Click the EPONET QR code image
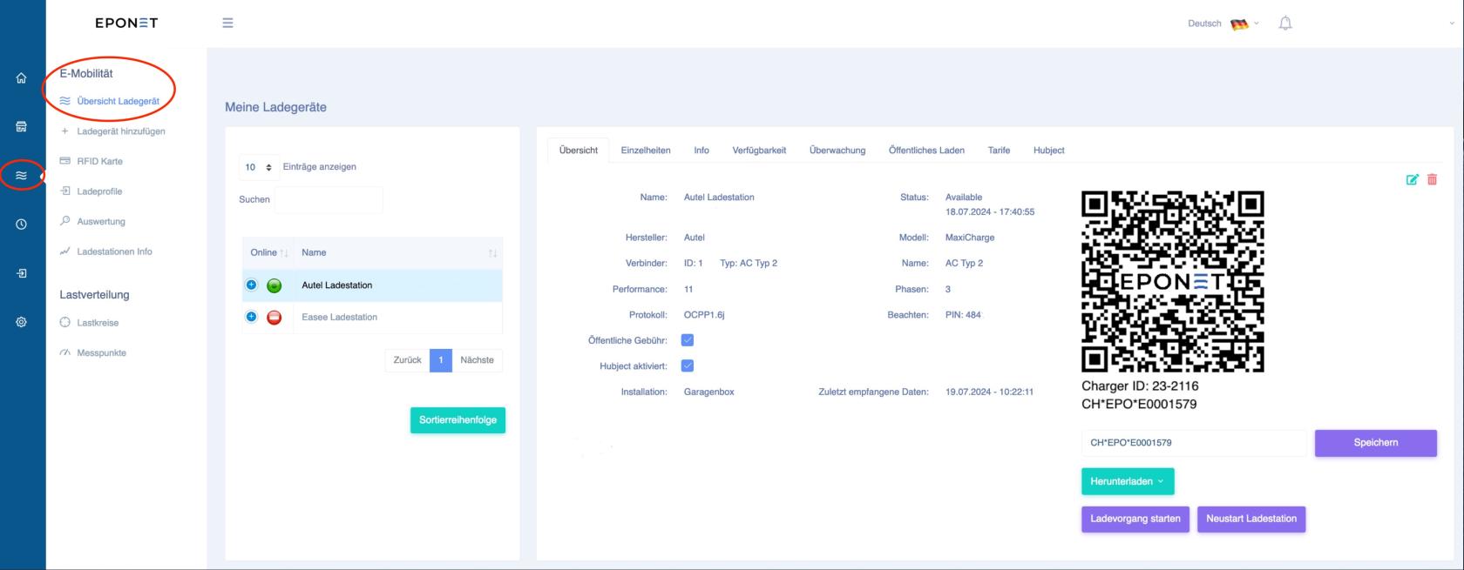This screenshot has height=570, width=1464. (x=1173, y=281)
